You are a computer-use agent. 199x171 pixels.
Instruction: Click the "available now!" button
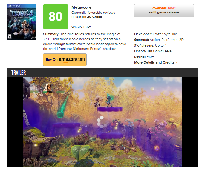pyautogui.click(x=164, y=10)
